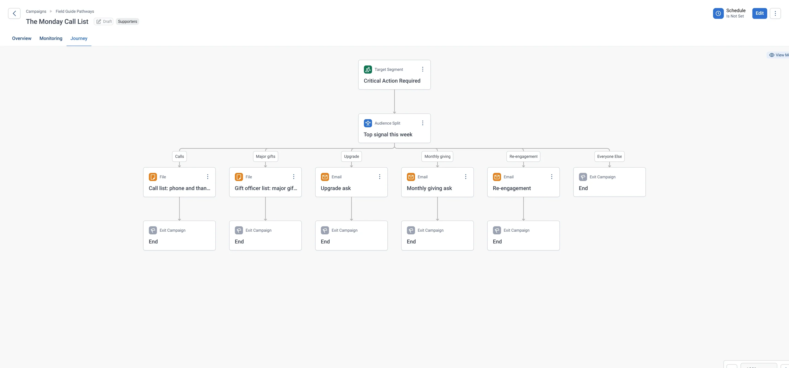Image resolution: width=789 pixels, height=368 pixels.
Task: Open options menu on Top signal this week node
Action: [x=422, y=123]
